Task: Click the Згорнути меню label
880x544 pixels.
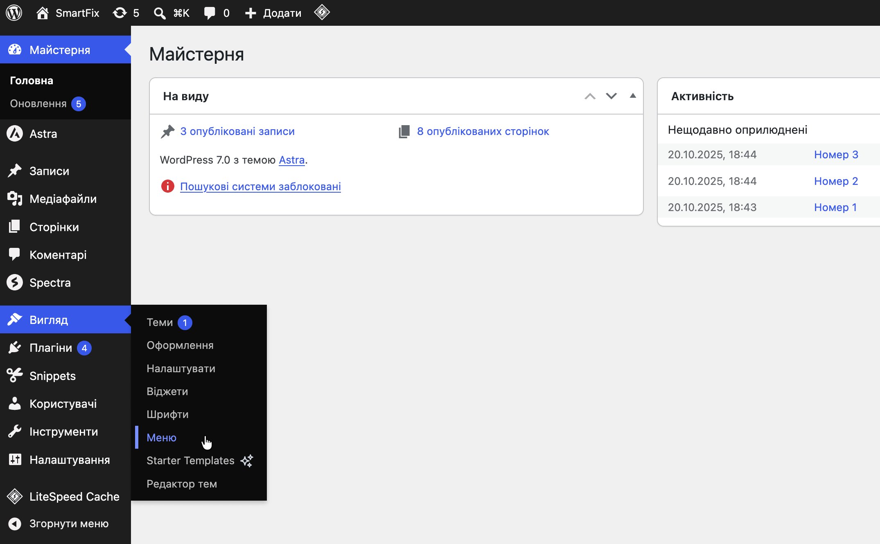Action: 69,524
